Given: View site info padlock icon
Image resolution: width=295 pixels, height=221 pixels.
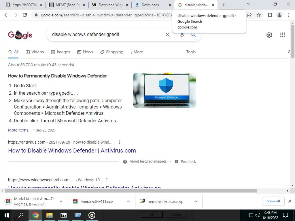Looking at the screenshot, I should click(36, 15).
